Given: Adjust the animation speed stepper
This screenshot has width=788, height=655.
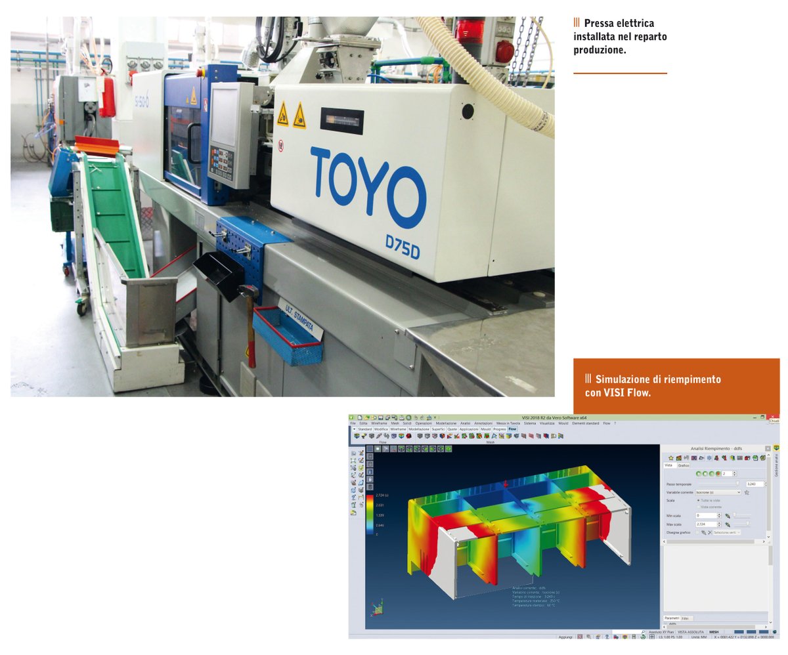Looking at the screenshot, I should click(x=735, y=474).
